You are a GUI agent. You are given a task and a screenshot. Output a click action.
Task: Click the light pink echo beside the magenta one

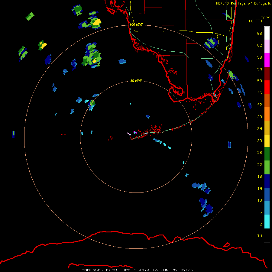coord(129,134)
